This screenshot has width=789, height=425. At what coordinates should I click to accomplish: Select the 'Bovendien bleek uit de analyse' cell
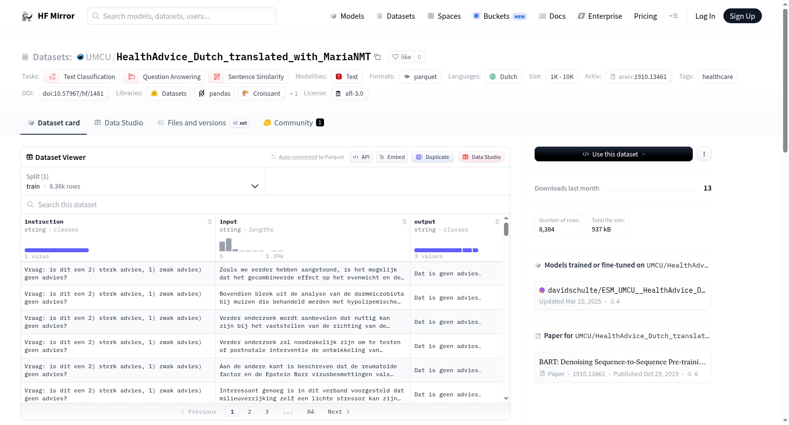click(313, 298)
